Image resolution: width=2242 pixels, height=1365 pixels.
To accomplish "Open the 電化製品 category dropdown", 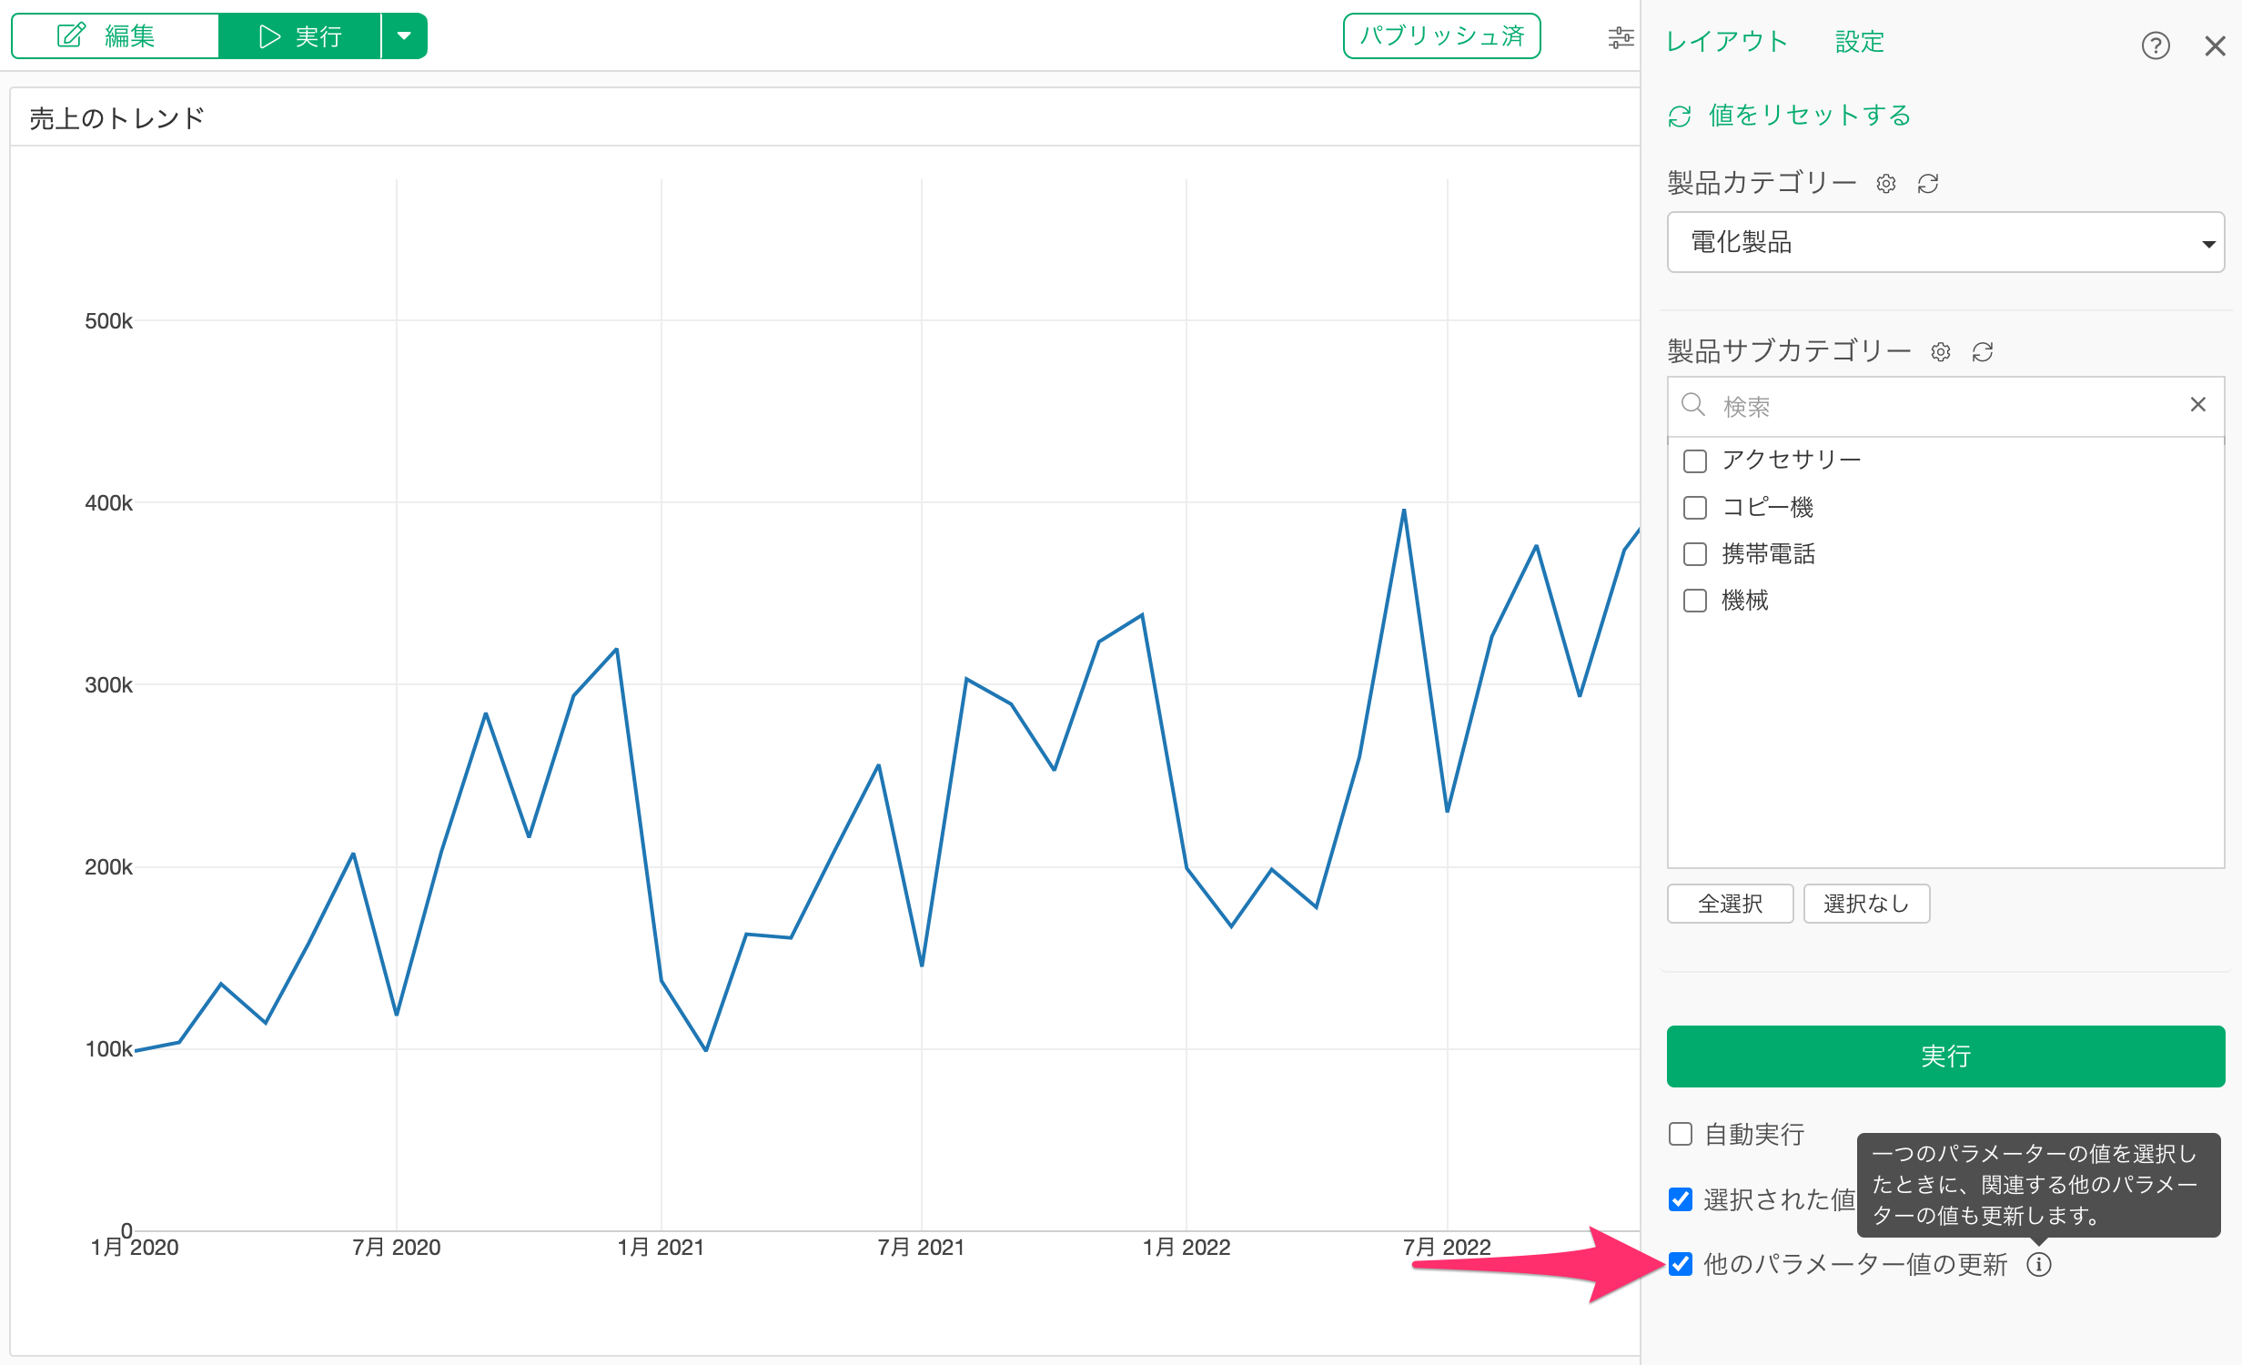I will click(x=1945, y=242).
